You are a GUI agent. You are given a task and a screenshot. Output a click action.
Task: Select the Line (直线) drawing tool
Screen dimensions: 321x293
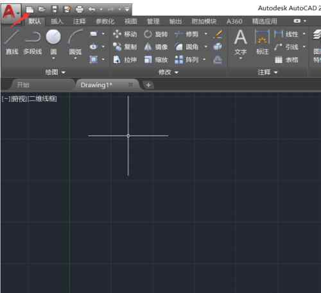tap(12, 42)
